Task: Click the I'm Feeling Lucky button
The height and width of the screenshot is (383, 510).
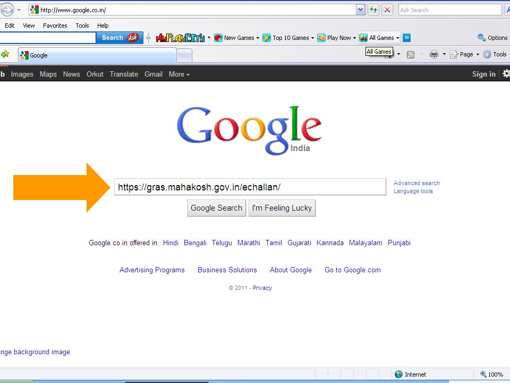Action: [x=282, y=208]
